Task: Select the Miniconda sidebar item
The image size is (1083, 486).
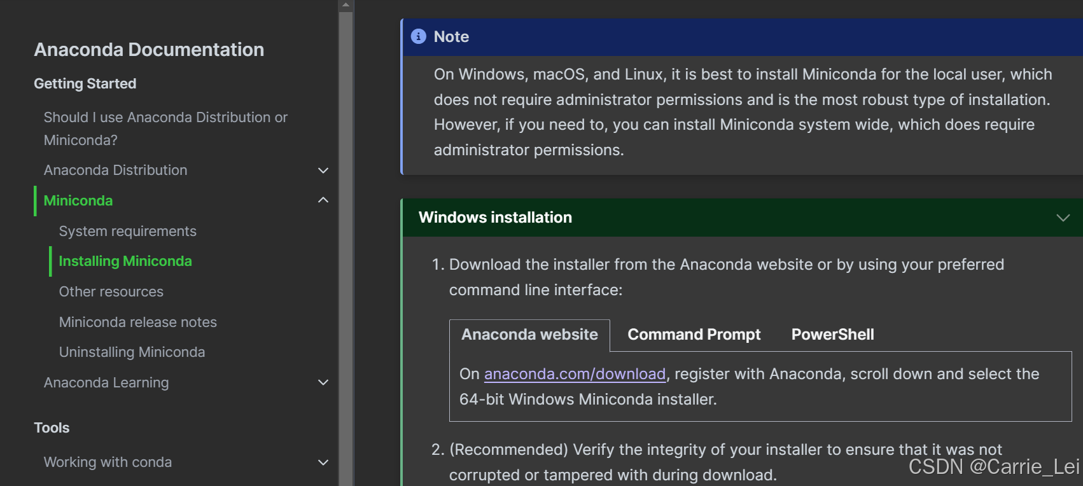Action: pos(78,201)
